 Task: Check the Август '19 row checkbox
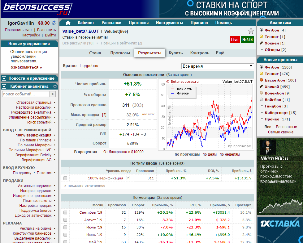[65, 220]
